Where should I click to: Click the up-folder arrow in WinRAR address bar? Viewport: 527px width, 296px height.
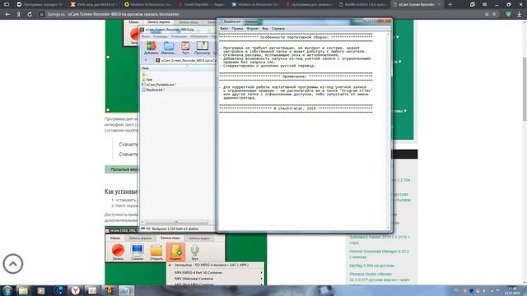coord(146,60)
